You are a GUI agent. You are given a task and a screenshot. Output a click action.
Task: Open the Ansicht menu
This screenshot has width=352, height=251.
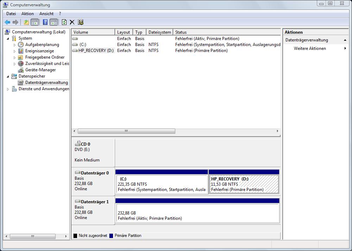46,14
